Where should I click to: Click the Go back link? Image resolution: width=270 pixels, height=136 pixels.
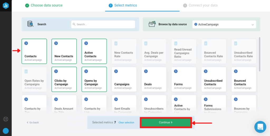point(33,123)
